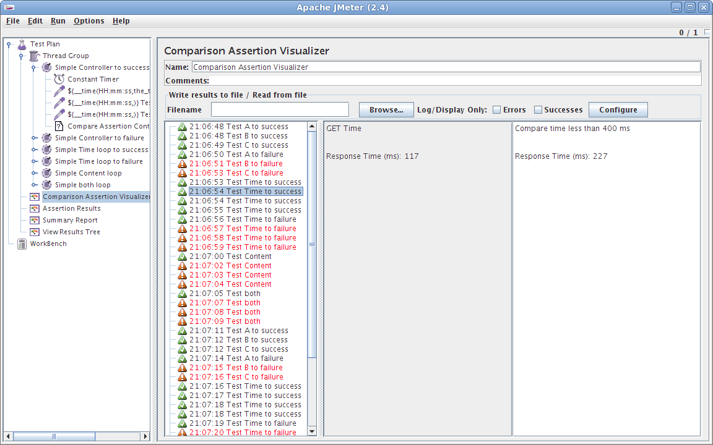Click the warning icon for 21:06:51 Test B to failure

182,164
